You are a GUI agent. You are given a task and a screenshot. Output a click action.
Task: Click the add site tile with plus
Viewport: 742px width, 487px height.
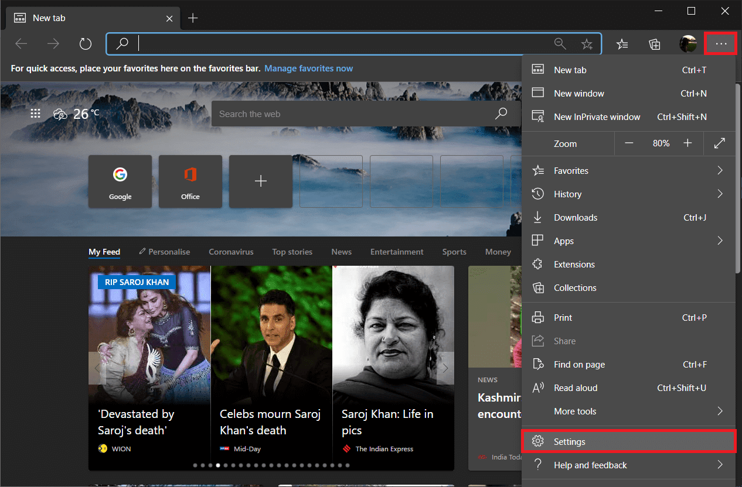click(261, 181)
